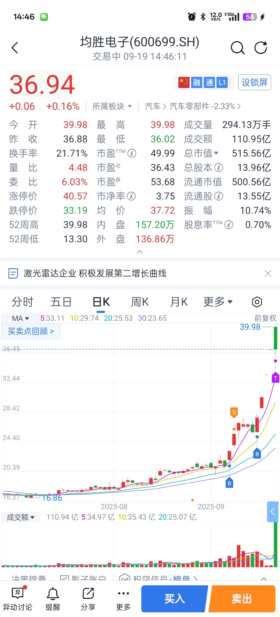Tap the 外盘 value 136.86万
Viewport: 280px width, 617px height.
click(x=155, y=239)
